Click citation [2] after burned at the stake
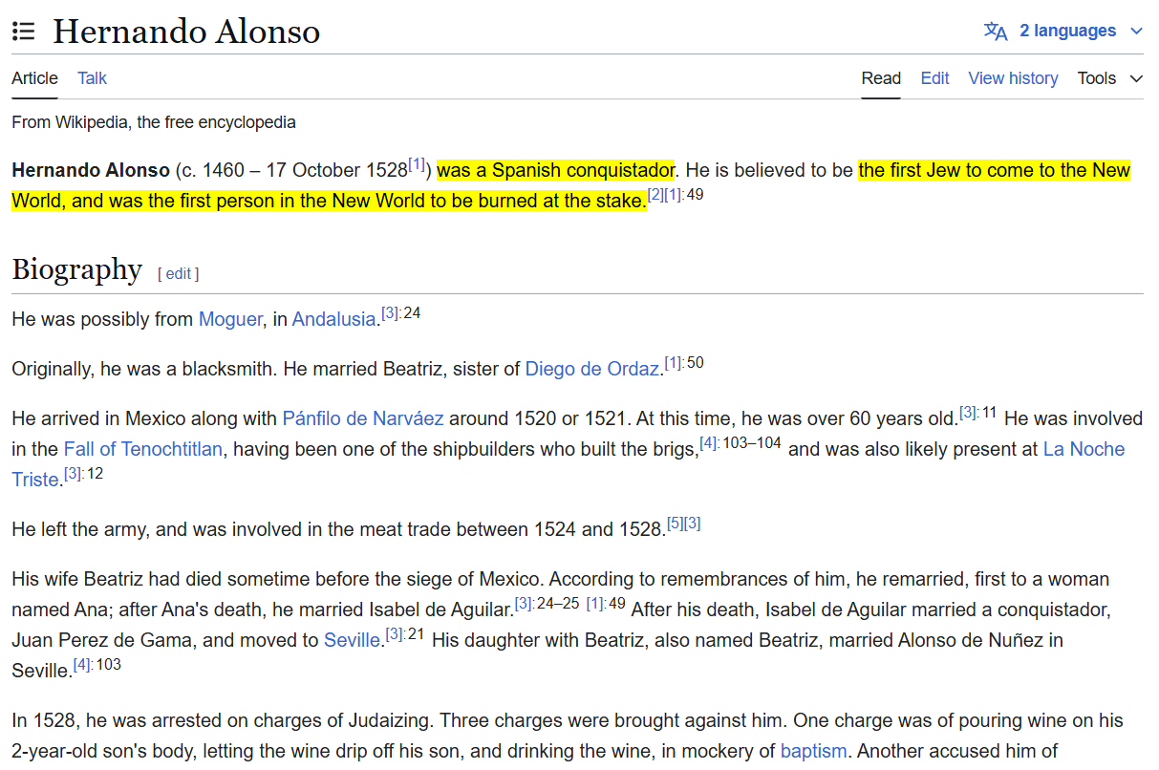The height and width of the screenshot is (770, 1159). point(655,195)
